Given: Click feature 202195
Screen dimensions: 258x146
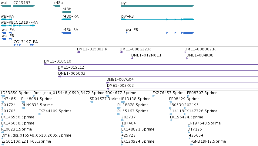Looking at the screenshot, I should pyautogui.click(x=185, y=108).
